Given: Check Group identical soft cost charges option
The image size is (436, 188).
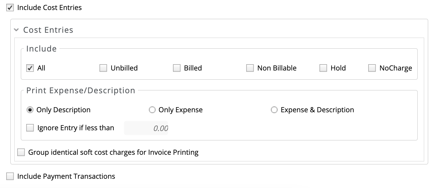Looking at the screenshot, I should [21, 152].
